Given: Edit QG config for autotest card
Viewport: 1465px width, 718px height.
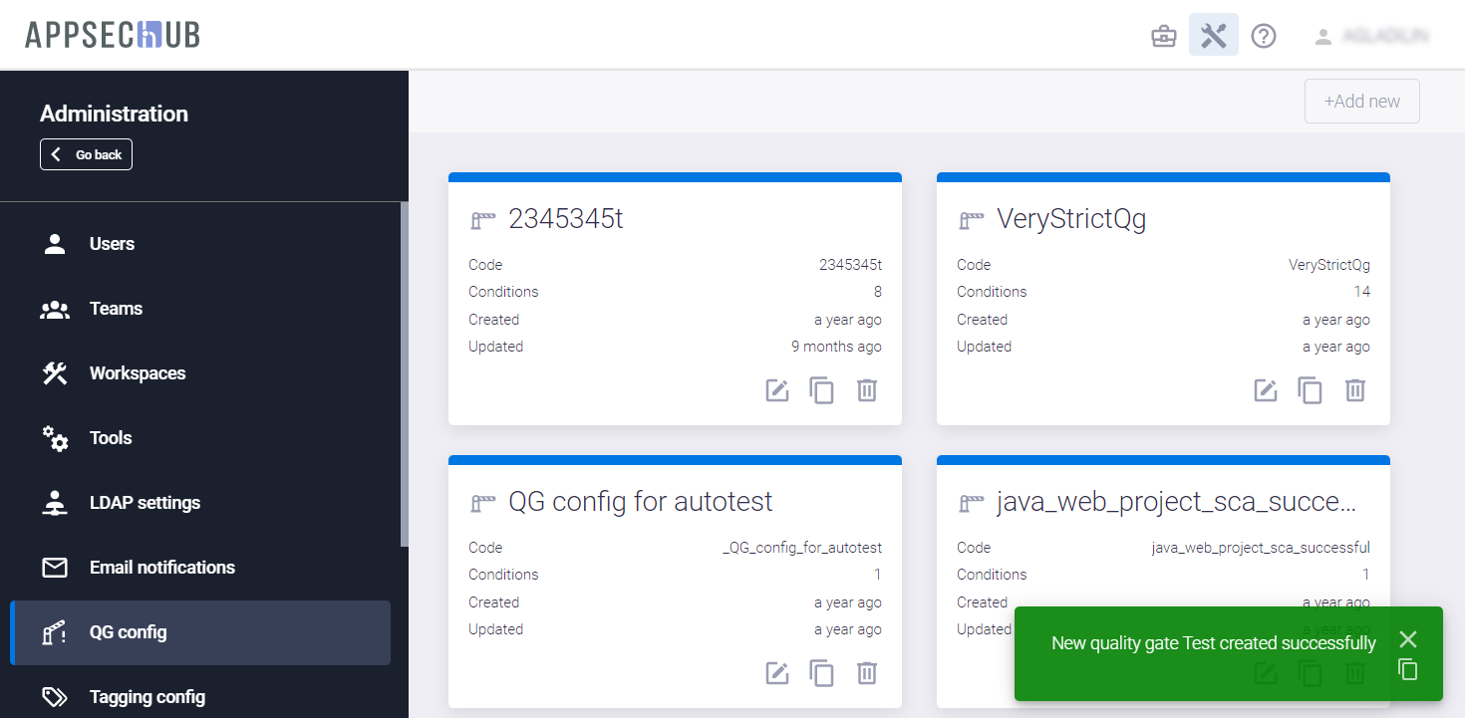Looking at the screenshot, I should click(x=777, y=673).
